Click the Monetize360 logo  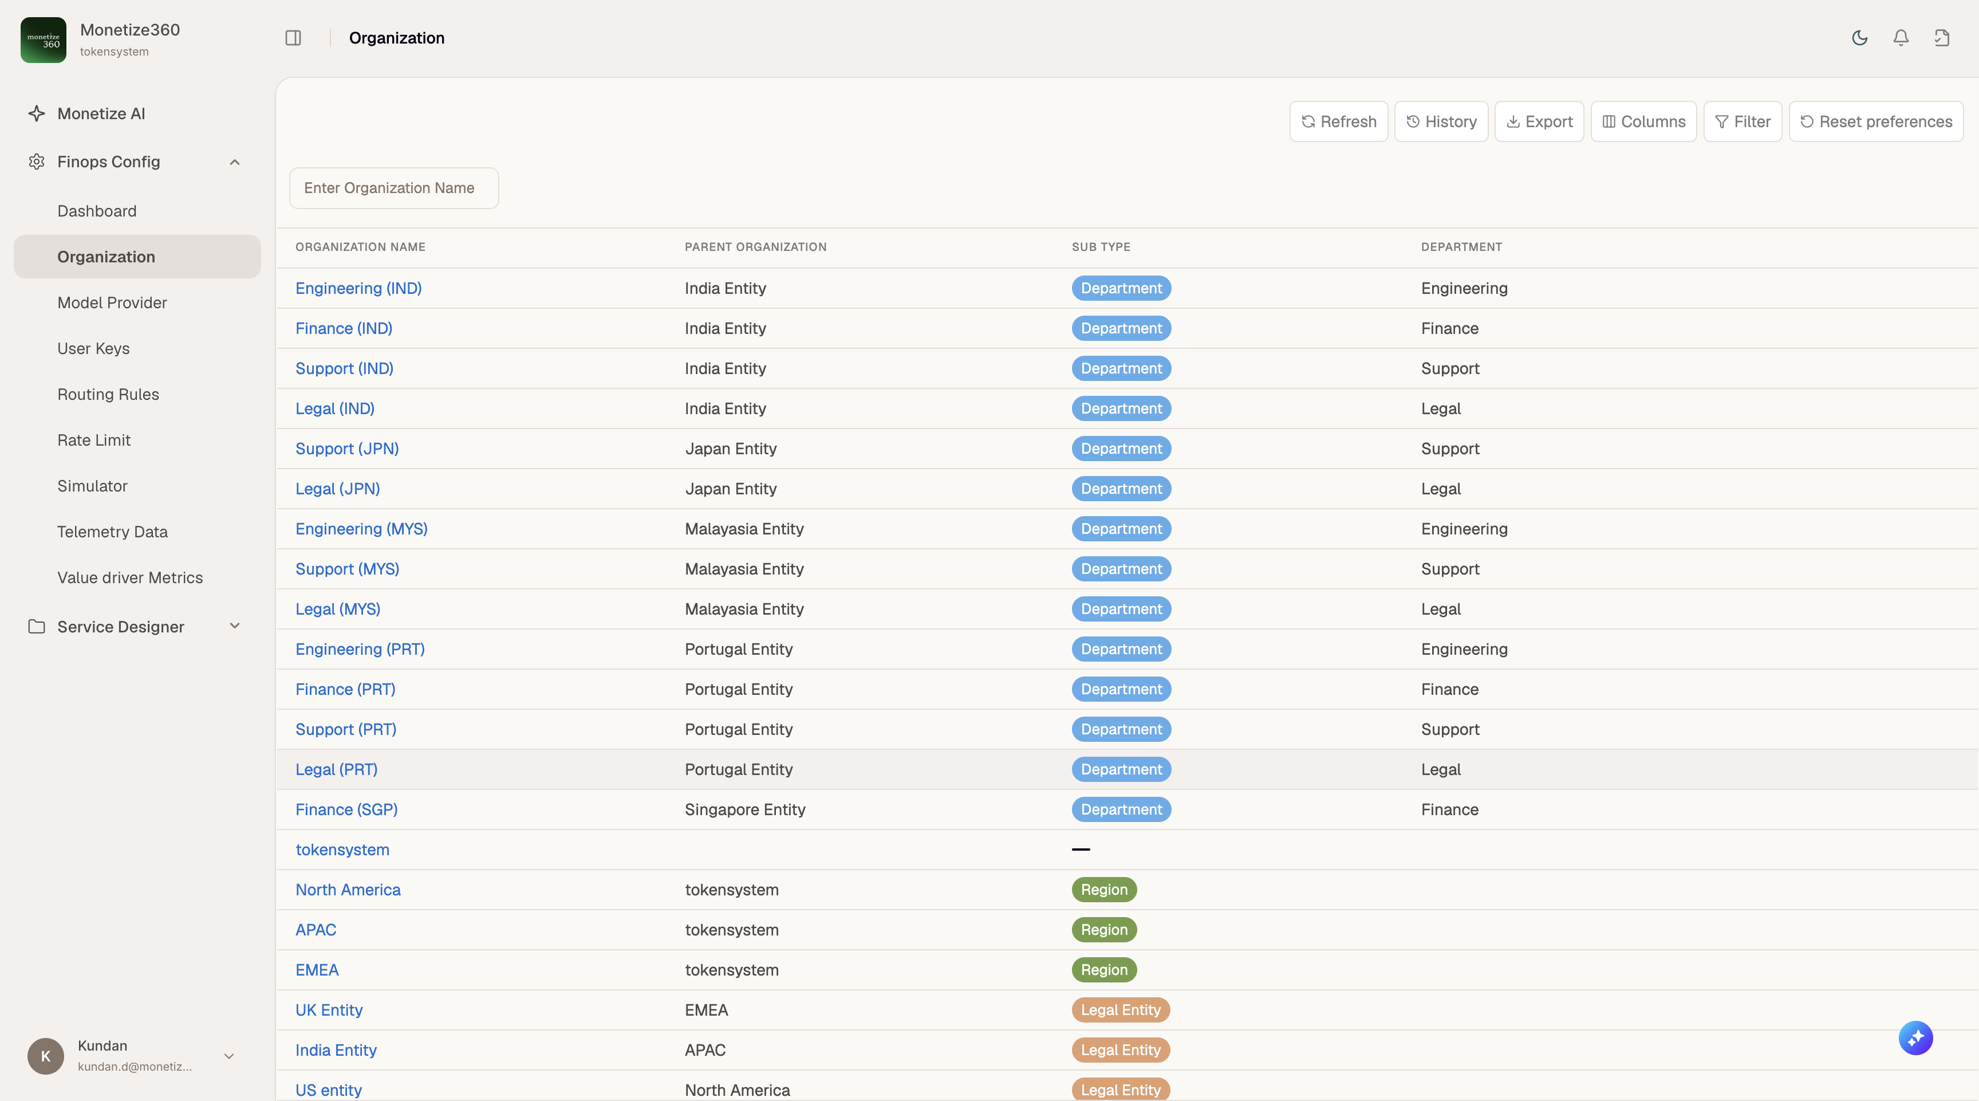pos(43,40)
